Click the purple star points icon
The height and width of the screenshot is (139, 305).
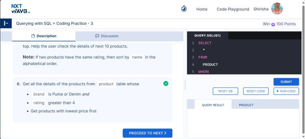pyautogui.click(x=273, y=24)
